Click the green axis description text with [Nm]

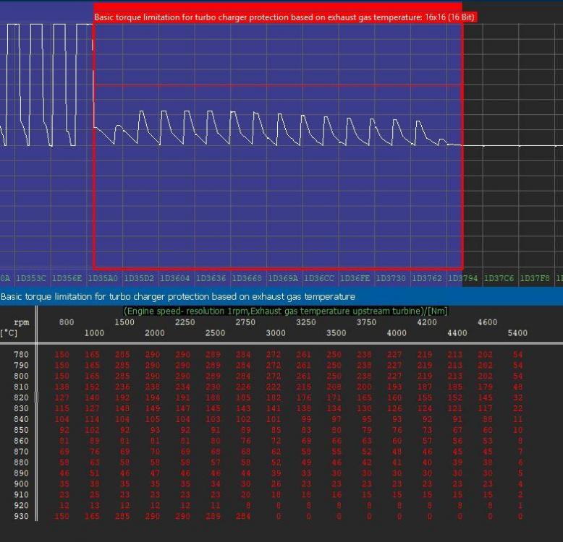coord(286,311)
